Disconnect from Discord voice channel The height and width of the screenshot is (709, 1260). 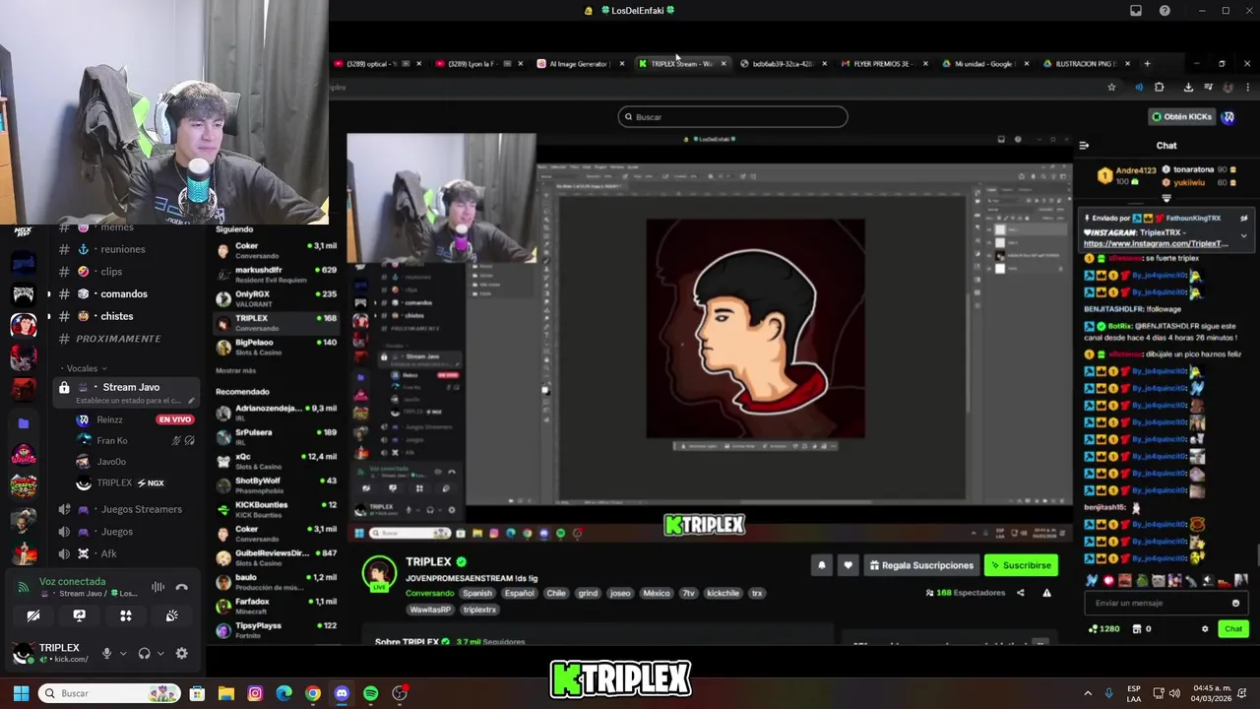tap(181, 587)
